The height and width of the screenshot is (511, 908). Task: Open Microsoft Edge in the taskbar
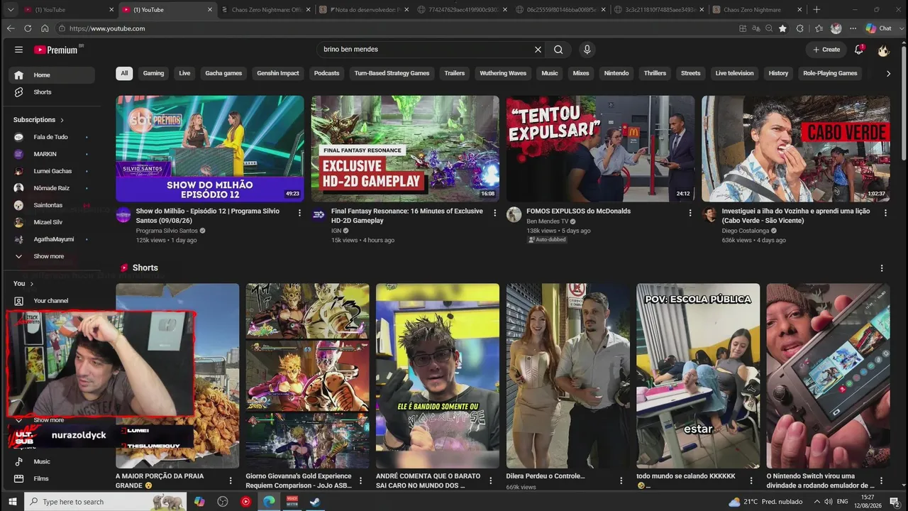[269, 502]
